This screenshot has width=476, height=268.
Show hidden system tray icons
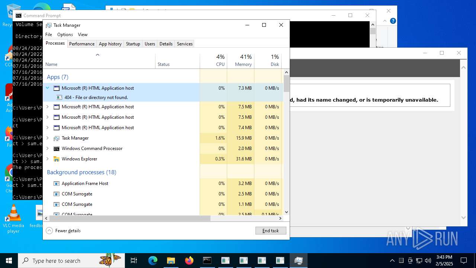[392, 261]
